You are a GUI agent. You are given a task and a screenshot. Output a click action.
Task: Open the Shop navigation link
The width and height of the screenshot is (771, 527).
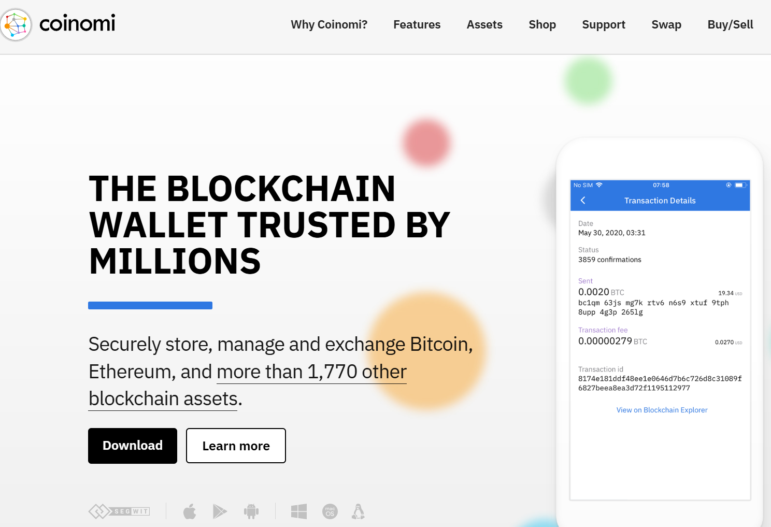542,25
